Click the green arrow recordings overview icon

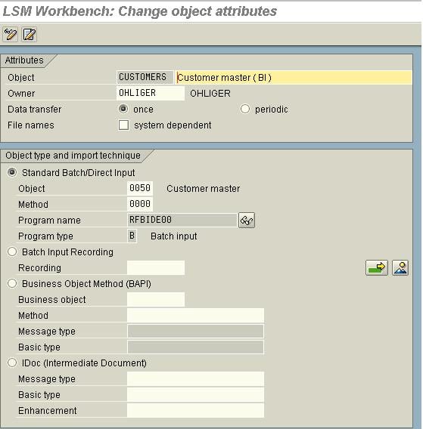[x=376, y=268]
